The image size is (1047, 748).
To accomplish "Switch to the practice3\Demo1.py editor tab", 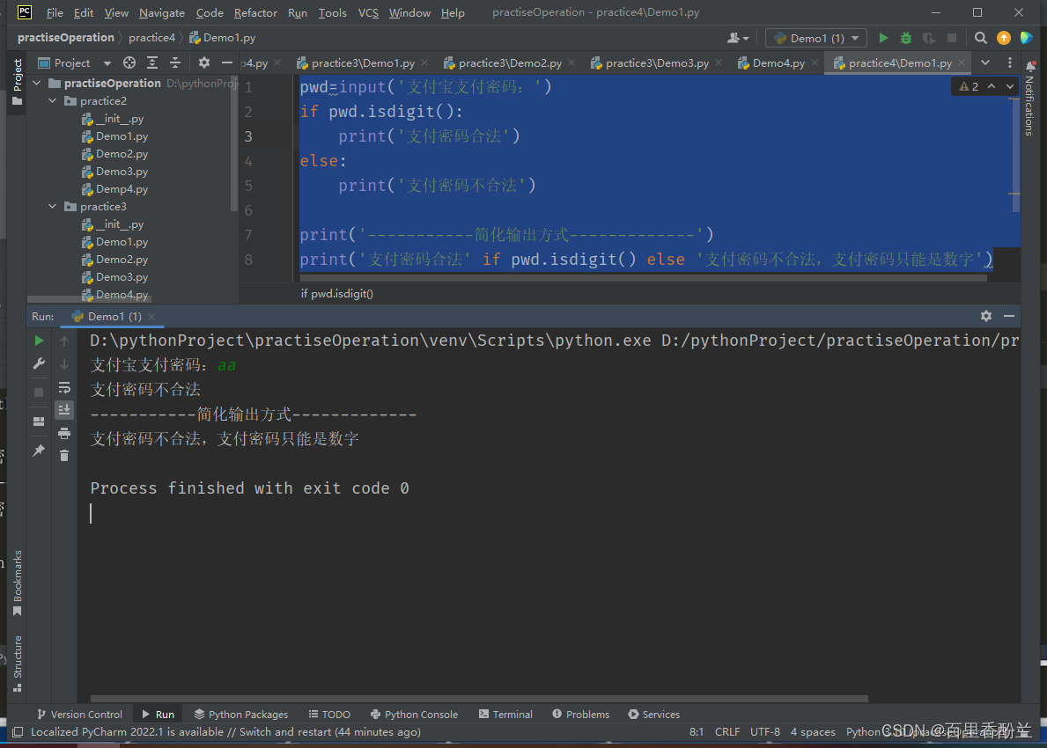I will coord(363,63).
